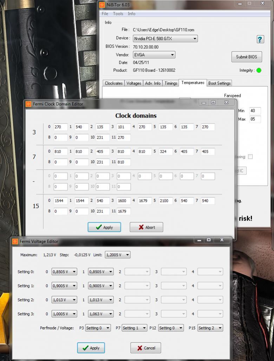Viewport: 274px width, 361px height.
Task: Click domain 7 field 0 with value 810
Action: click(x=61, y=152)
